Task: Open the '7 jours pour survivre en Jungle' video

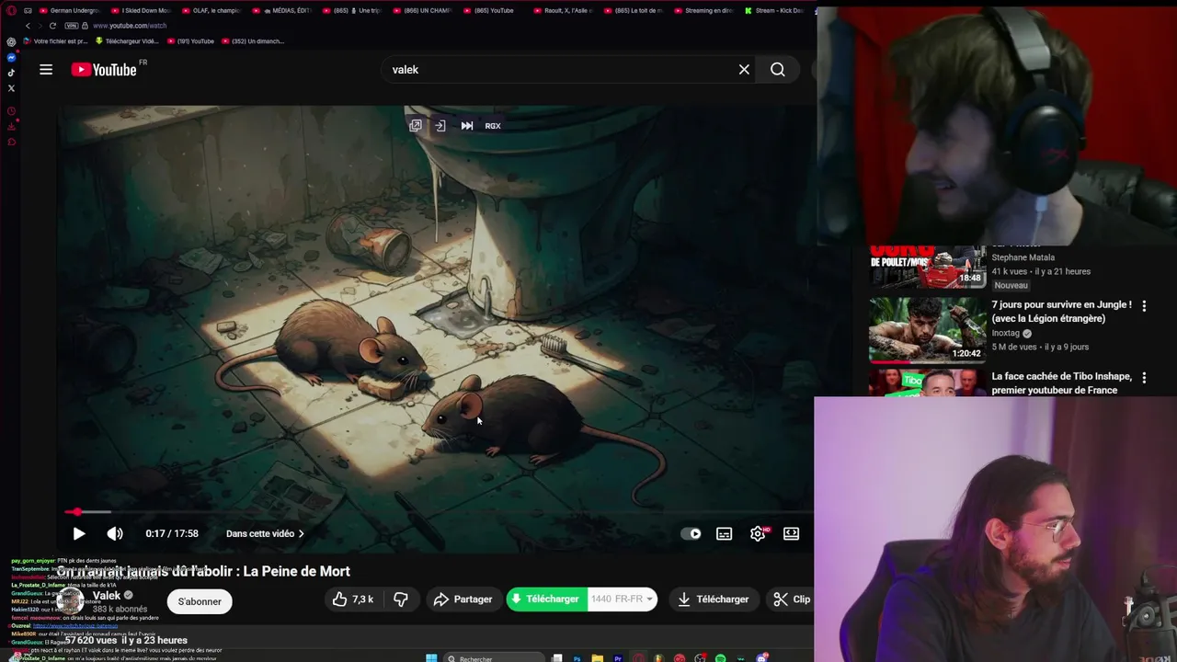Action: 1061,312
